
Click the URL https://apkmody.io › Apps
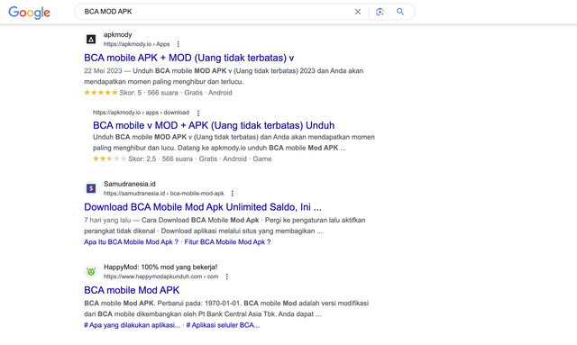tap(136, 44)
